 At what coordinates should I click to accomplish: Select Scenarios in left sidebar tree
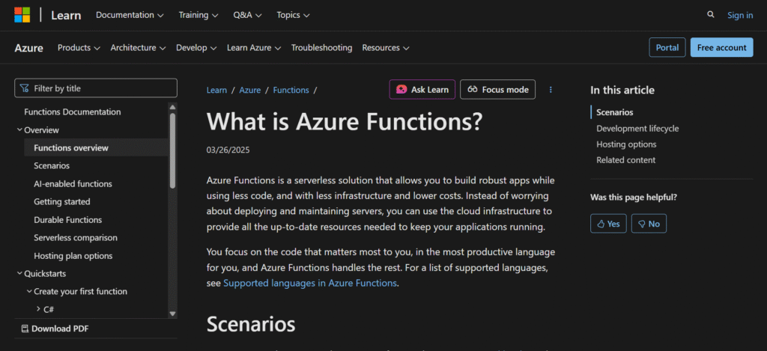tap(52, 165)
